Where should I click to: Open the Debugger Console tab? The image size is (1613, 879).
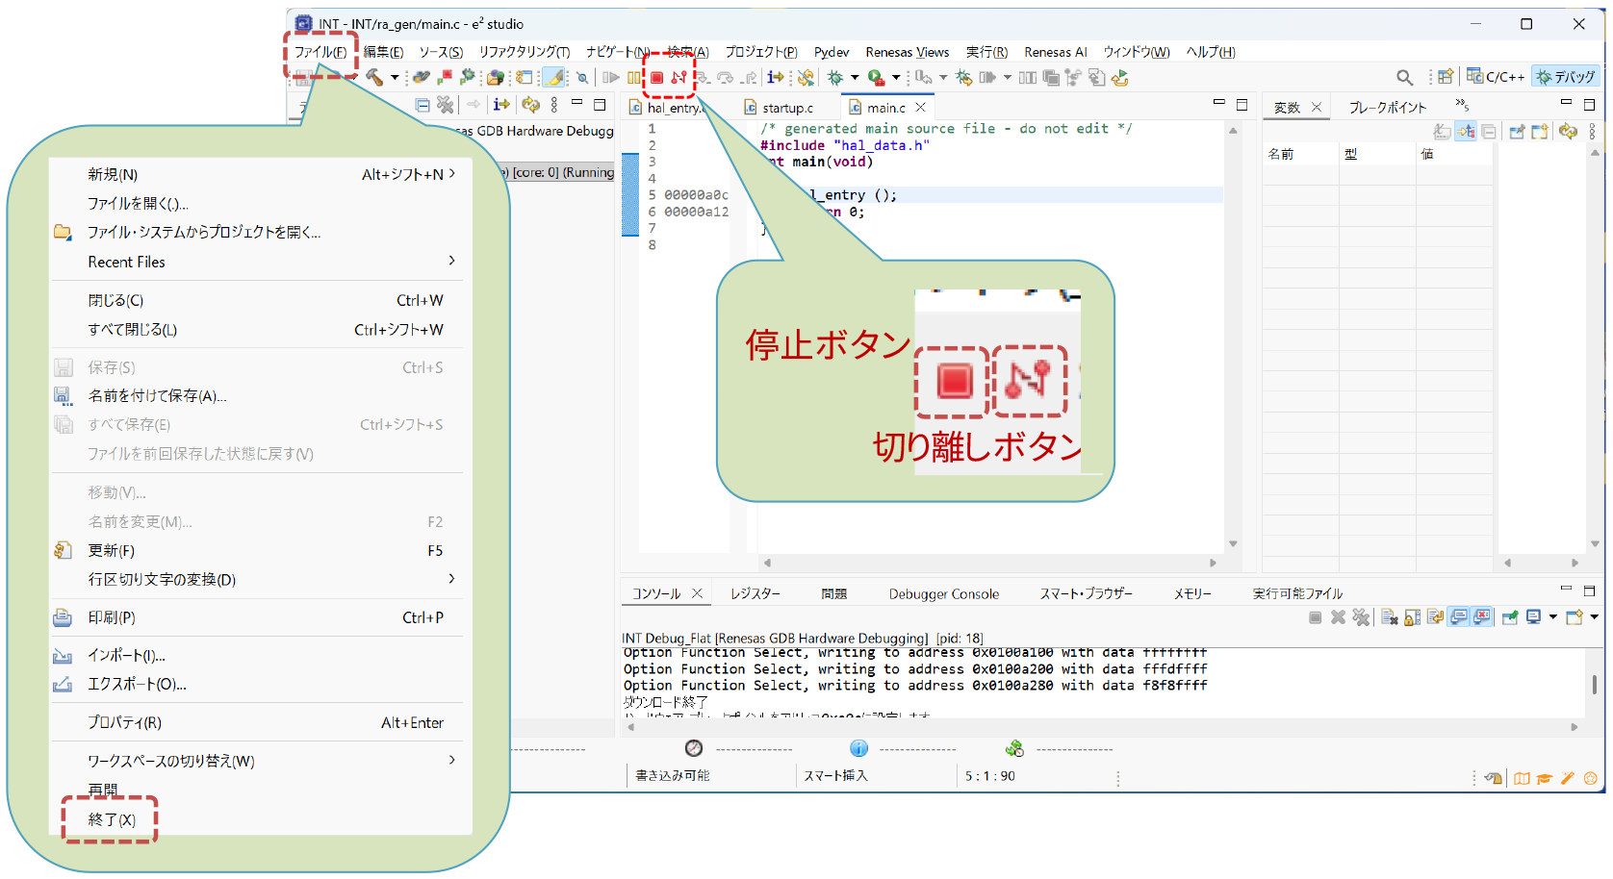(943, 594)
